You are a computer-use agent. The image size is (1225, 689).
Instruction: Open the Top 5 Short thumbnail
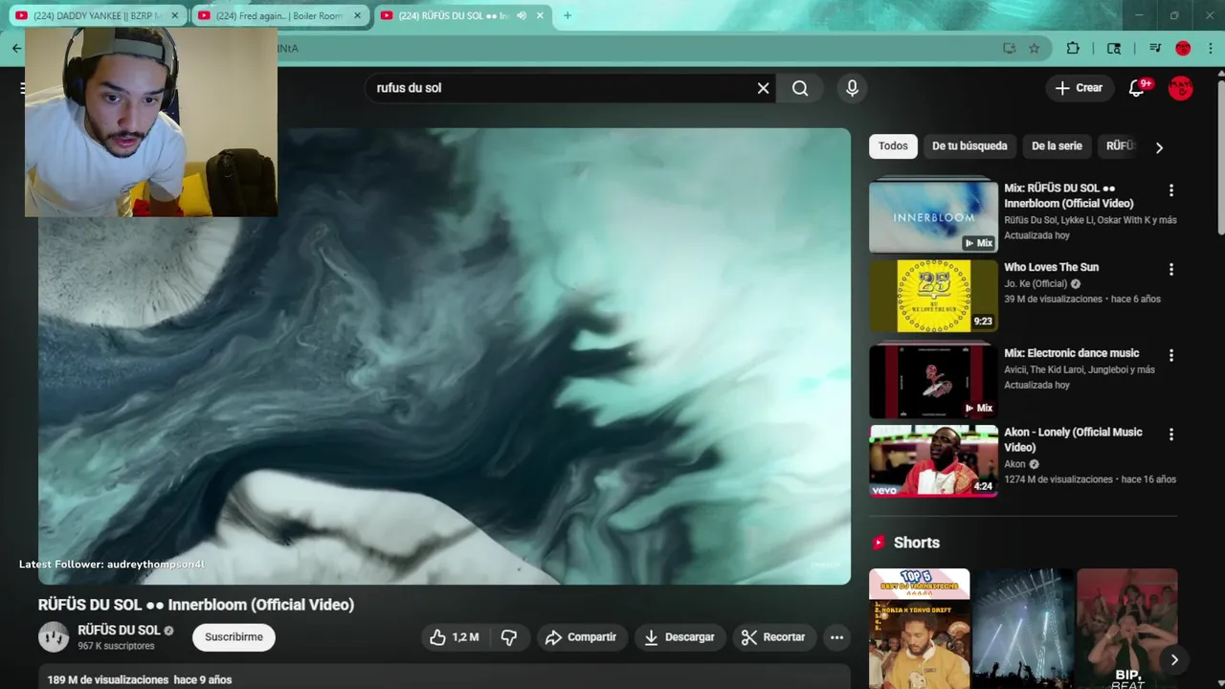click(919, 629)
